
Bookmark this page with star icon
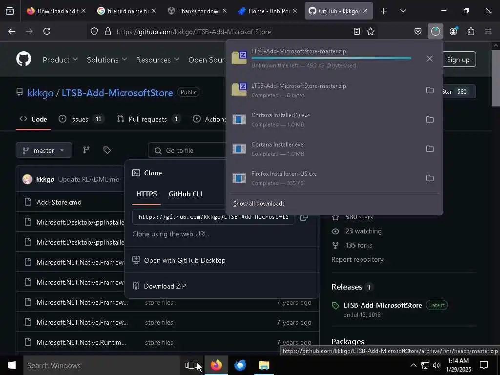click(371, 31)
